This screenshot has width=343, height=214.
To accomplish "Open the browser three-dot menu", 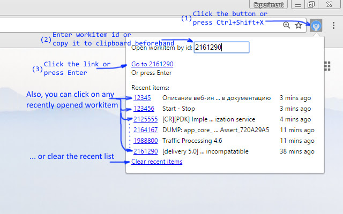I will (333, 26).
